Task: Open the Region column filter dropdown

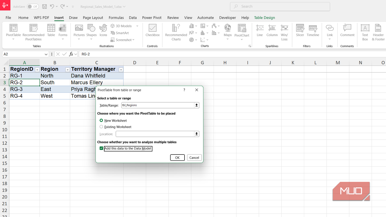Action: pos(67,70)
